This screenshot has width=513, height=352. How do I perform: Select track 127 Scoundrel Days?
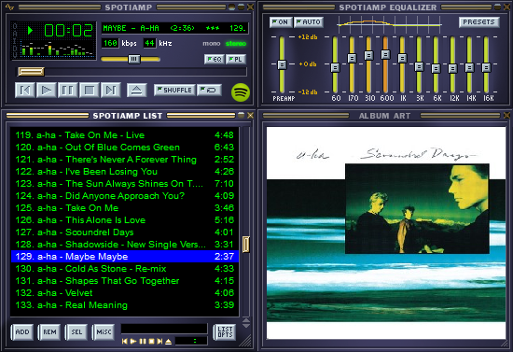pyautogui.click(x=125, y=232)
